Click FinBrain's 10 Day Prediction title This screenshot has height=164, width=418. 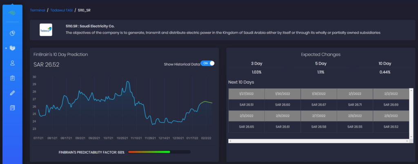[x=61, y=55]
